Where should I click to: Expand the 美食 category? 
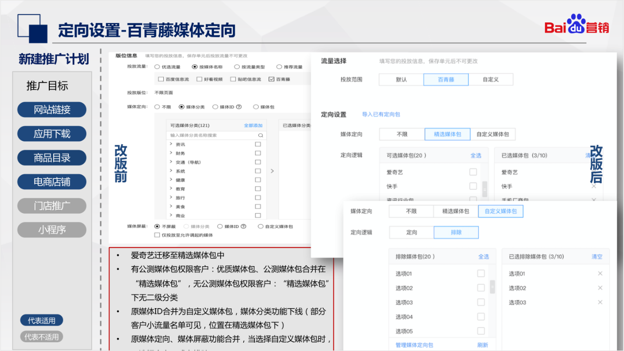point(171,207)
